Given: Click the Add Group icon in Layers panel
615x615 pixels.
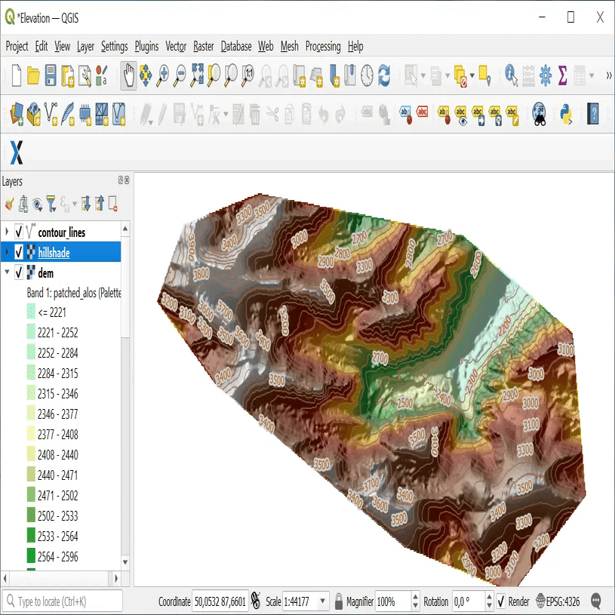Looking at the screenshot, I should pyautogui.click(x=23, y=204).
